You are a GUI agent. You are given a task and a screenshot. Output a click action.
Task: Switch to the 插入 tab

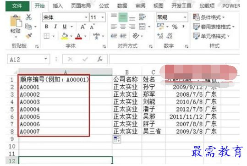[x=58, y=6]
